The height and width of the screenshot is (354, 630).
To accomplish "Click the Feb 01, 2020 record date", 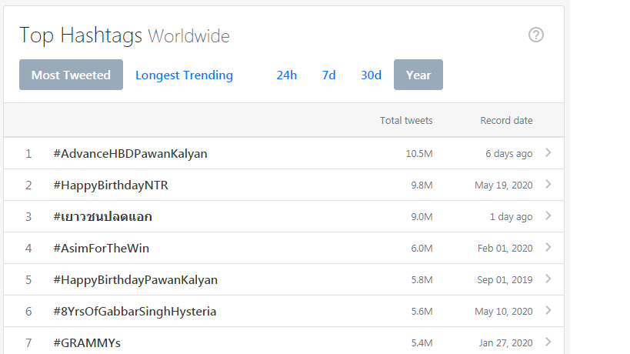I will (505, 249).
